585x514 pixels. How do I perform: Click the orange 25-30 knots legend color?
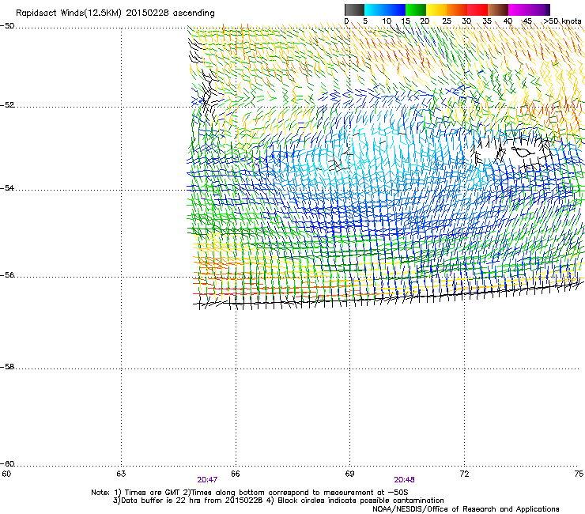pos(457,9)
